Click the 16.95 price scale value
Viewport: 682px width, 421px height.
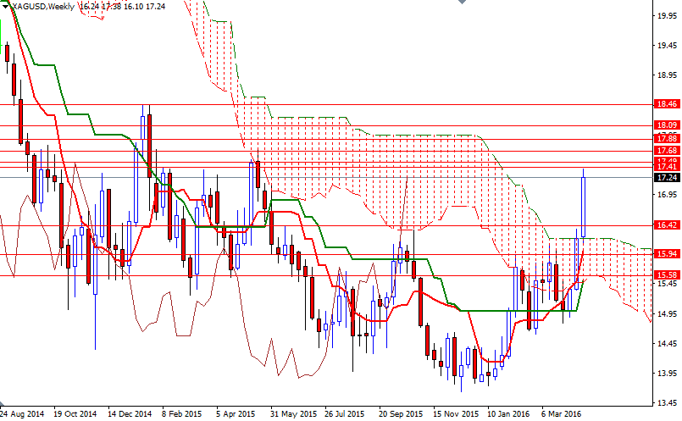[x=667, y=195]
